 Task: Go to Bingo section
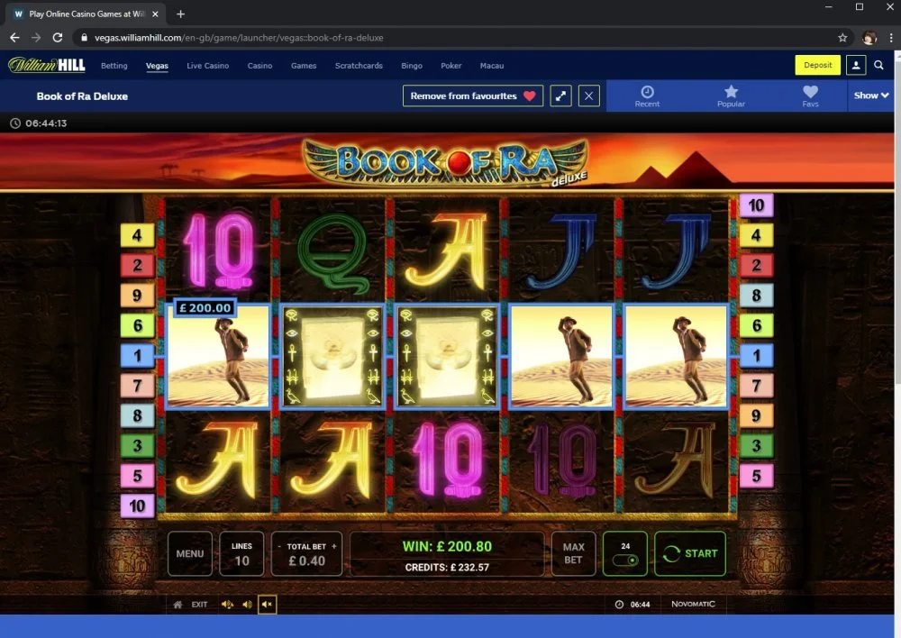click(412, 66)
